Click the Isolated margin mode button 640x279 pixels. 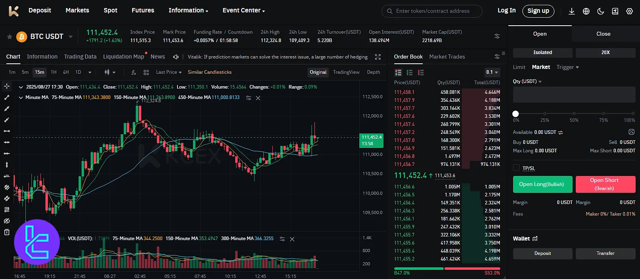coord(542,53)
